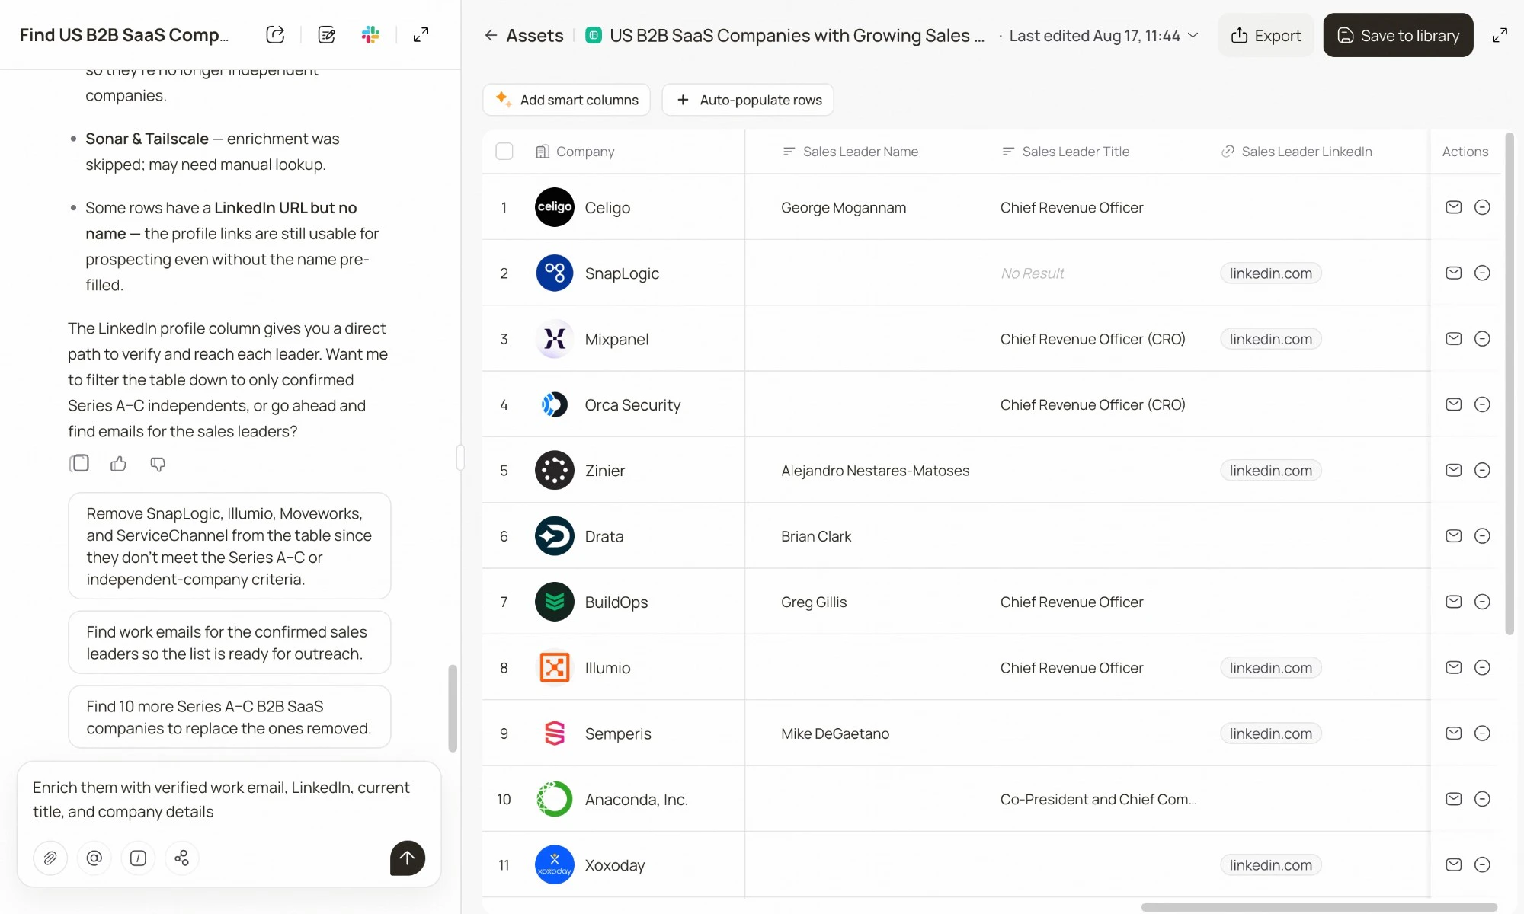Open the Last edited version dropdown

[x=1104, y=36]
